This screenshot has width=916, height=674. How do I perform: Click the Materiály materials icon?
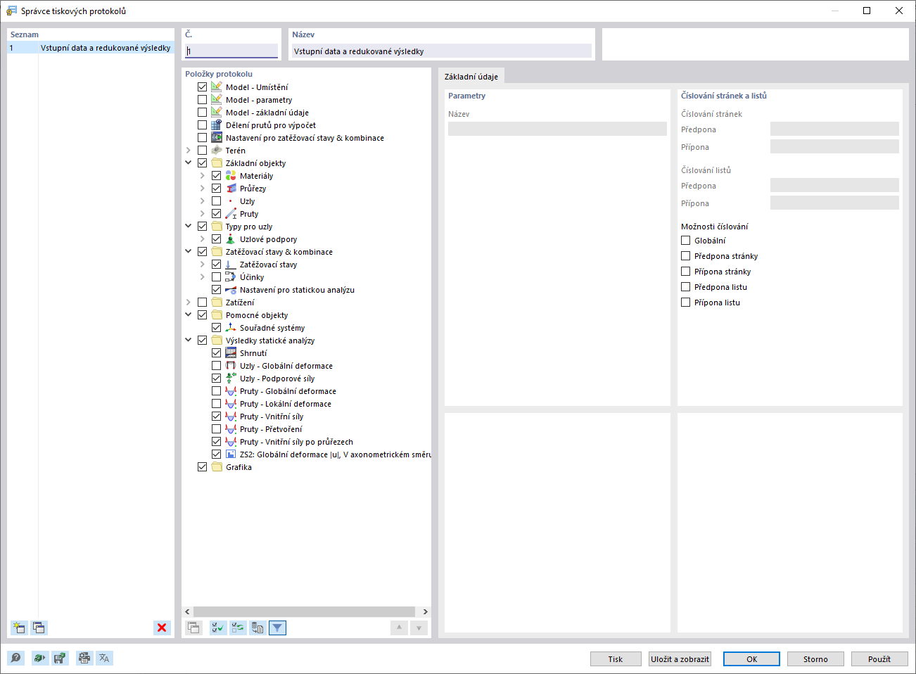click(231, 176)
